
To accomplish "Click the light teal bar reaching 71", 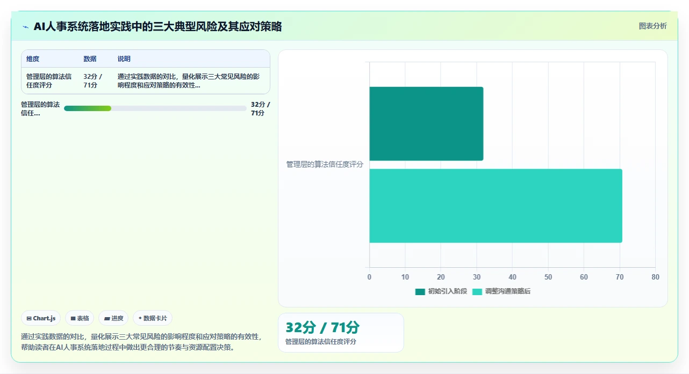I will (x=496, y=206).
